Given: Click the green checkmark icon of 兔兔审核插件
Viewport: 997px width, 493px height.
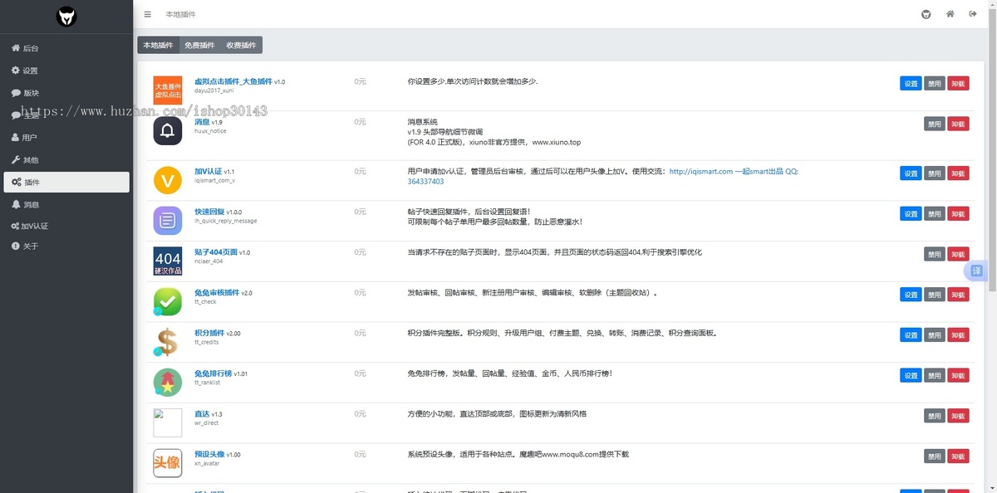Looking at the screenshot, I should 167,301.
